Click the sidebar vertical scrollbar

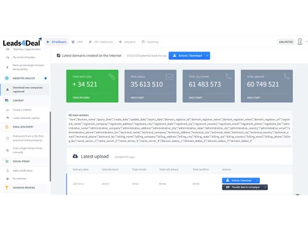[x=51, y=147]
